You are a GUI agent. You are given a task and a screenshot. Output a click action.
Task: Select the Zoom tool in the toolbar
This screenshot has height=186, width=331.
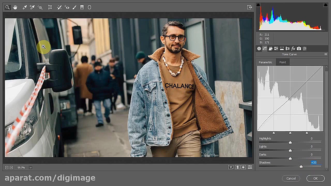coord(7,7)
